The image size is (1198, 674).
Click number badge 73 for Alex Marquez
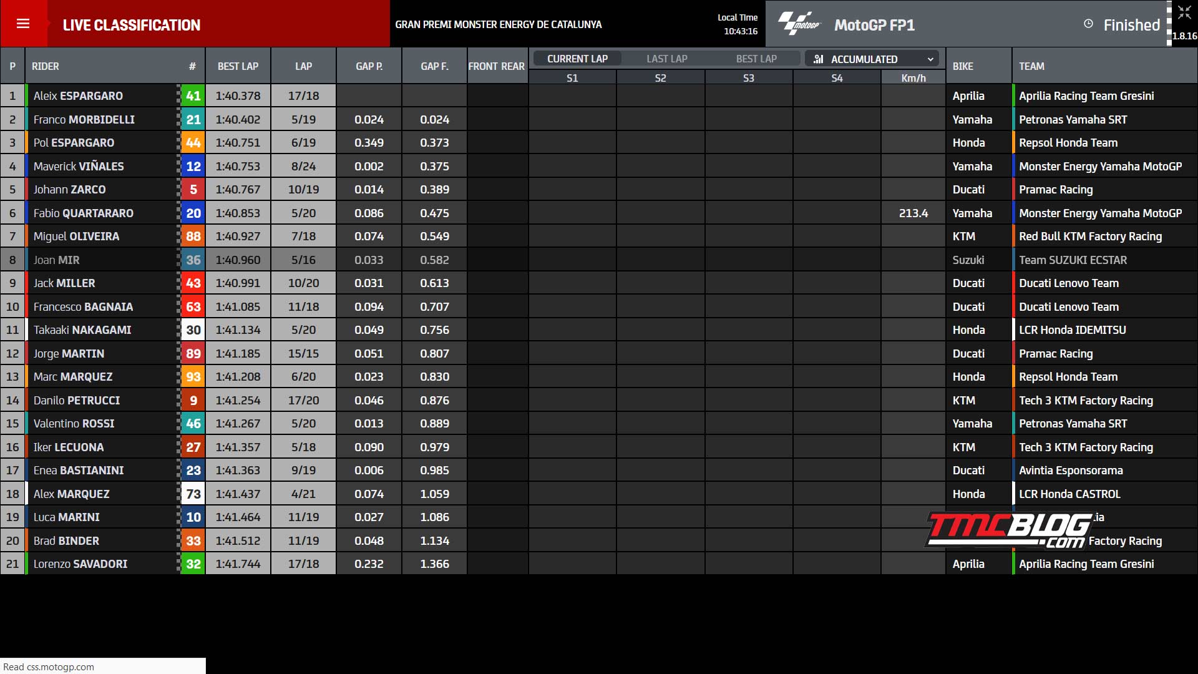coord(193,494)
